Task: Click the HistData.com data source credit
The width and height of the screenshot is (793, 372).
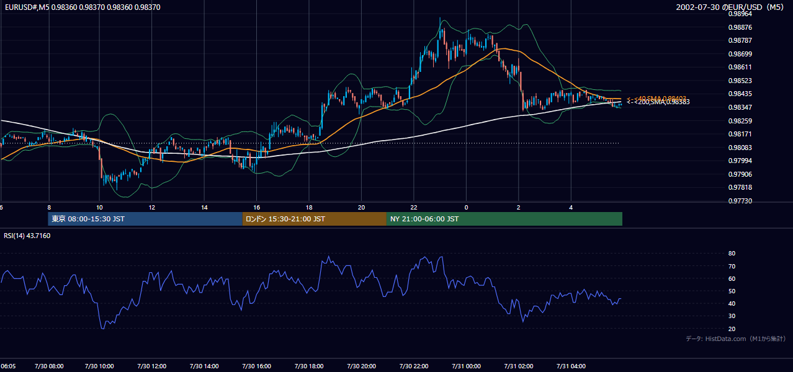Action: pos(736,339)
